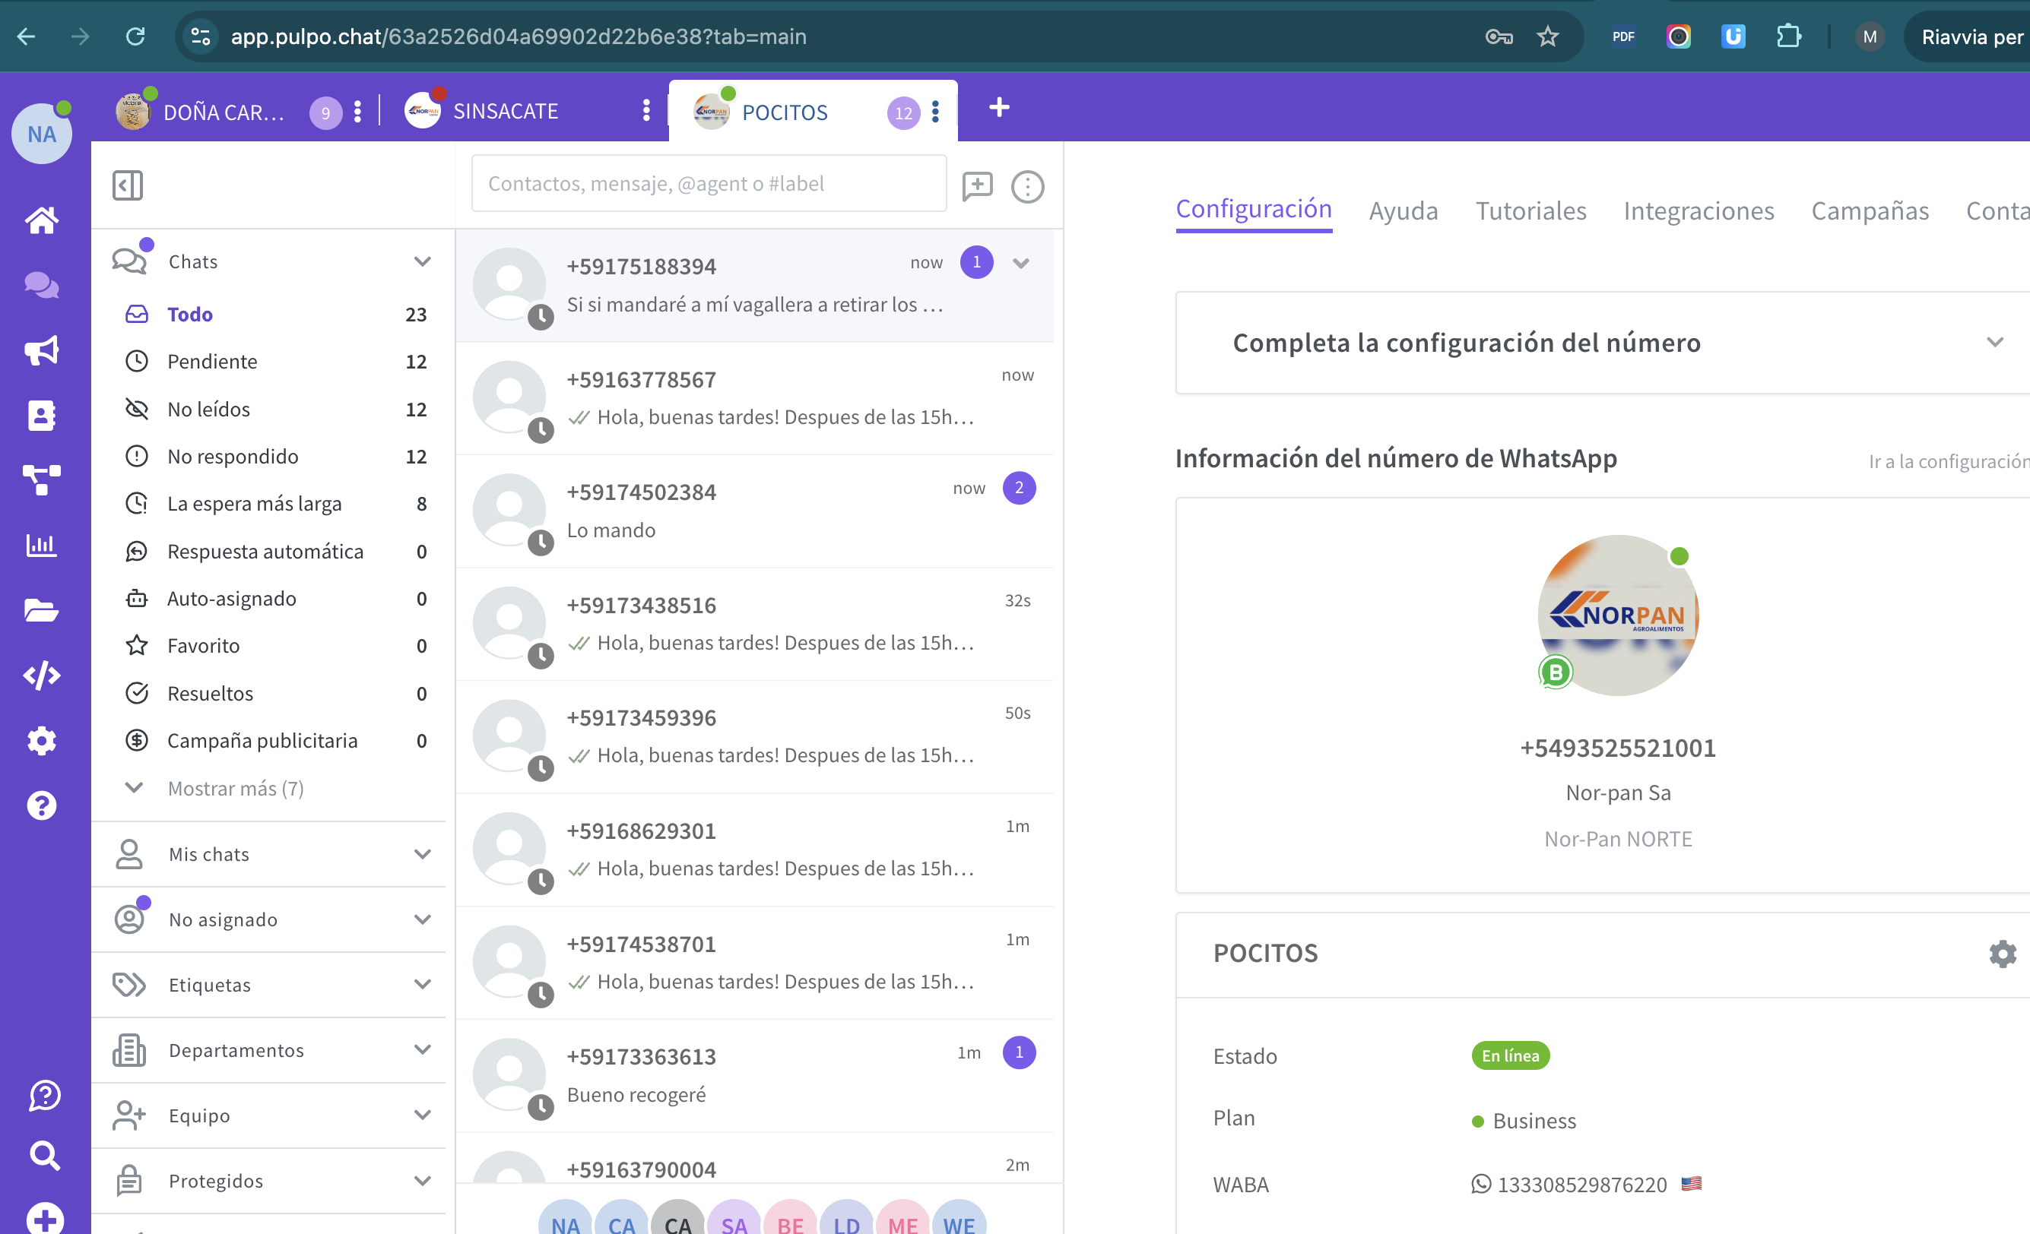Screen dimensions: 2030x1234
Task: Switch to the SINSACATE tab
Action: 505,111
